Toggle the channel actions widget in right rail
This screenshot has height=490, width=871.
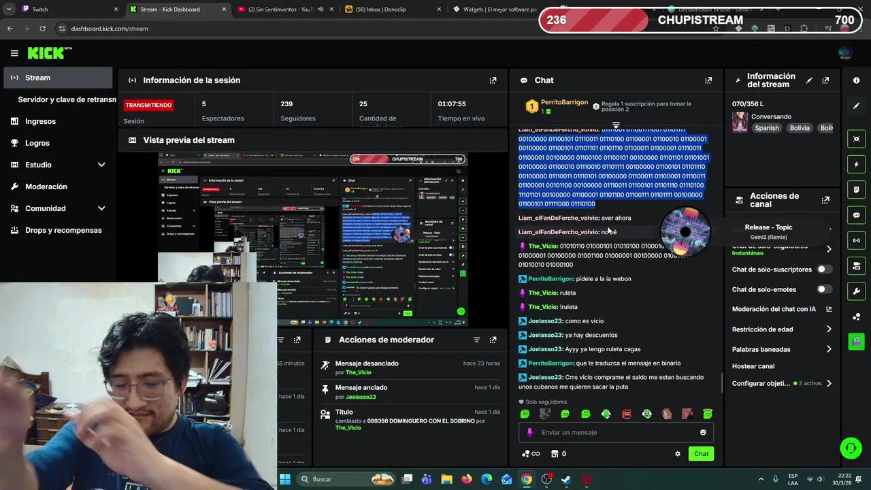[x=856, y=265]
